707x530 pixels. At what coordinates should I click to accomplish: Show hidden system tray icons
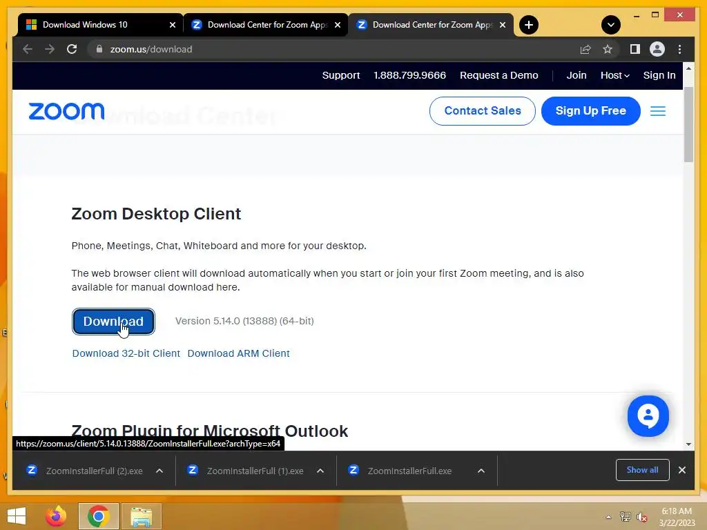pyautogui.click(x=608, y=517)
